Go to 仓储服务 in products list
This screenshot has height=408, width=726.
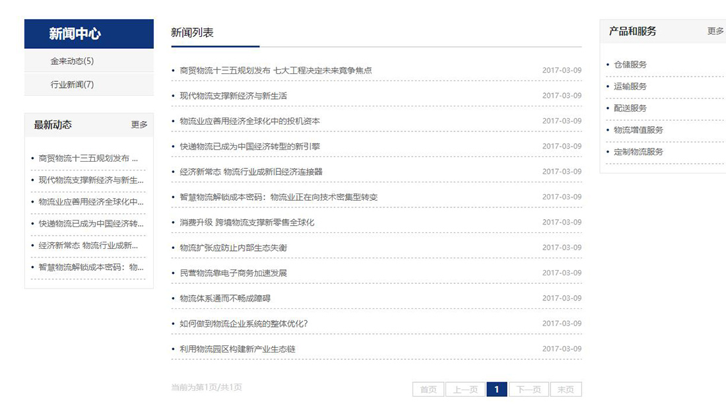[x=630, y=65]
